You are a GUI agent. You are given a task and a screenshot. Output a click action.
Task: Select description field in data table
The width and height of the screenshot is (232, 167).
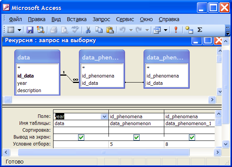pos(29,90)
